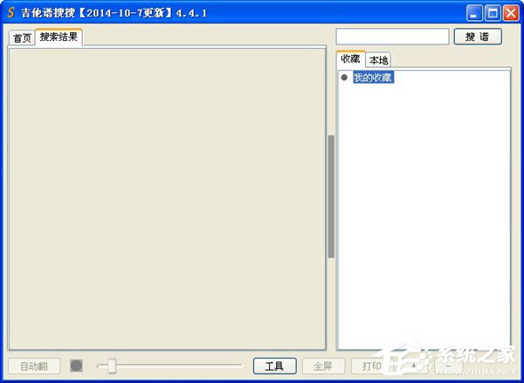Click the 全屏 fullscreen button
The width and height of the screenshot is (524, 383).
pos(323,366)
